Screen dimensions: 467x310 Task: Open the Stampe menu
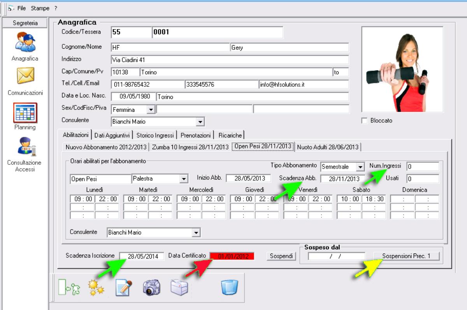click(x=40, y=8)
